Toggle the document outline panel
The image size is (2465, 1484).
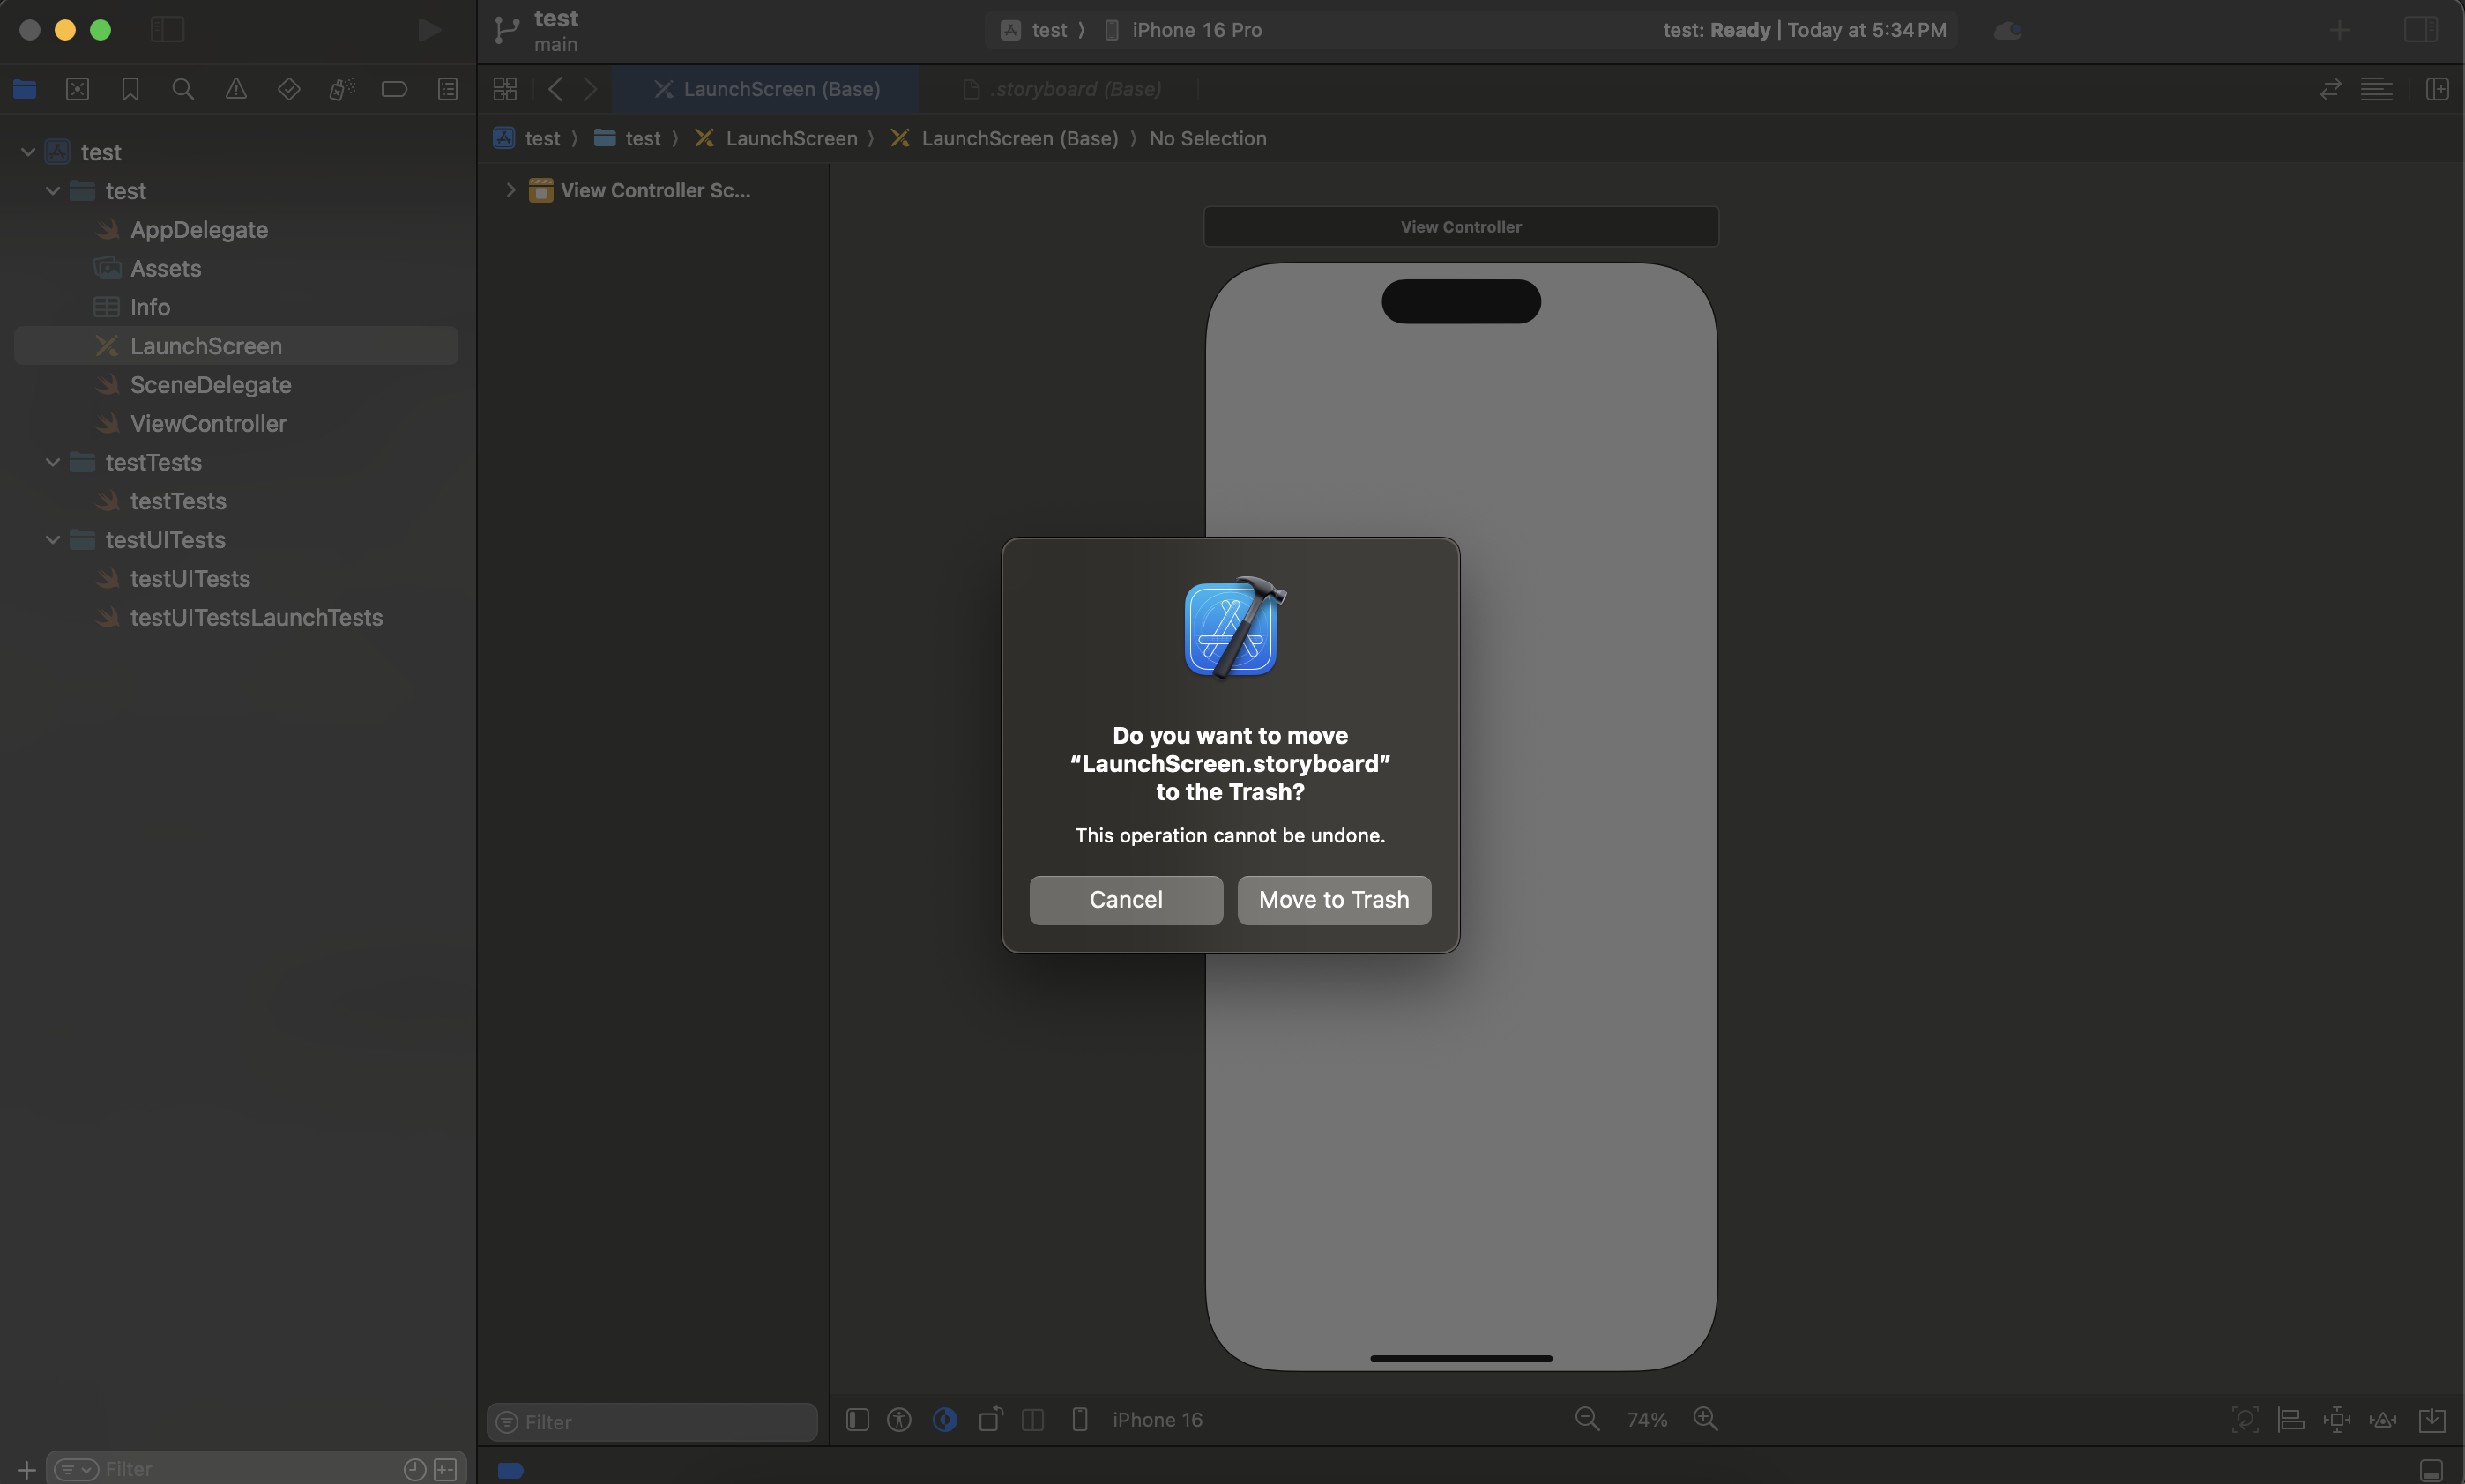point(857,1419)
